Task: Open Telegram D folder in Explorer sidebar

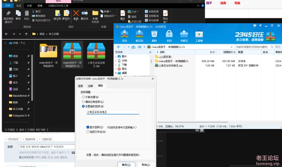Action: coord(18,116)
